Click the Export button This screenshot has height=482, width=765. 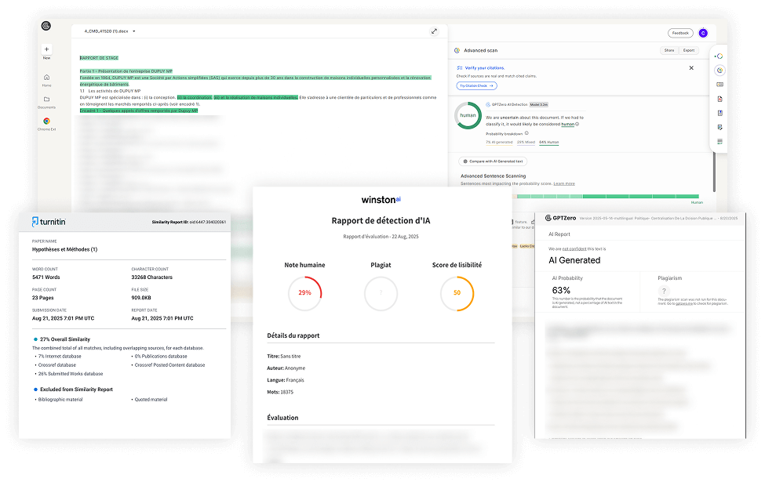pos(689,50)
